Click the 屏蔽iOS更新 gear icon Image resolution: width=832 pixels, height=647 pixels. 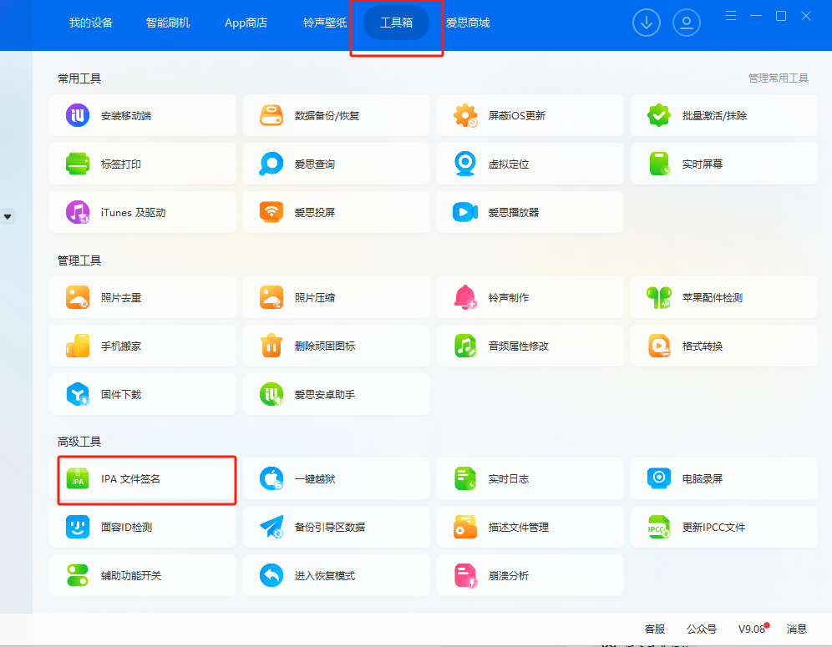(464, 115)
